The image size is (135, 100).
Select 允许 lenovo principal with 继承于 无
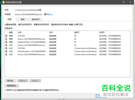click(31, 45)
